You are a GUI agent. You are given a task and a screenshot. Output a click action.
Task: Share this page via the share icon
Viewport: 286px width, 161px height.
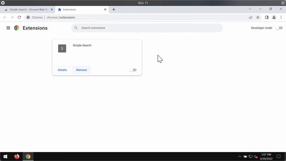pos(251,17)
